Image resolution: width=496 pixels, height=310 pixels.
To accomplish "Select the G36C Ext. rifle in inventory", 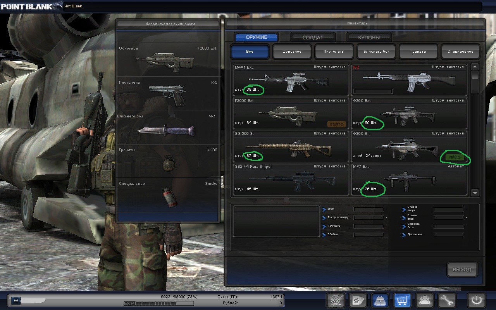I will click(409, 113).
